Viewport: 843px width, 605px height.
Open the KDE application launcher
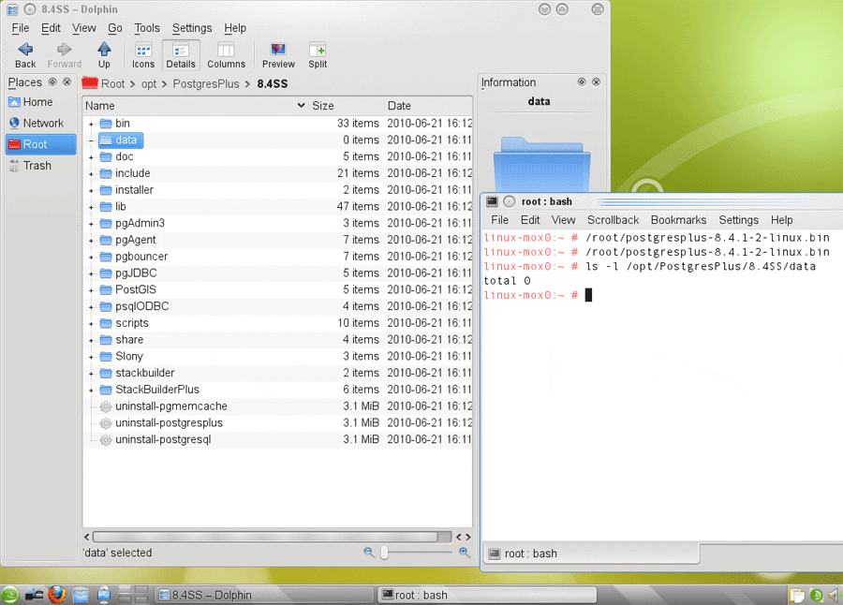point(9,595)
